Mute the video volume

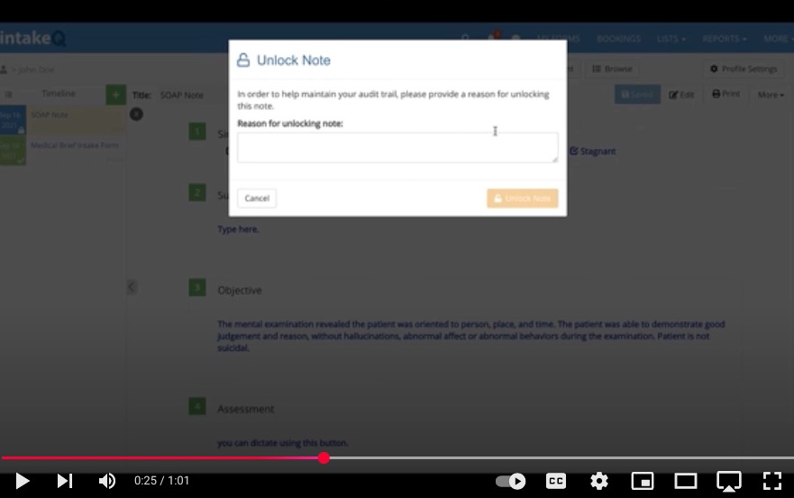(107, 481)
